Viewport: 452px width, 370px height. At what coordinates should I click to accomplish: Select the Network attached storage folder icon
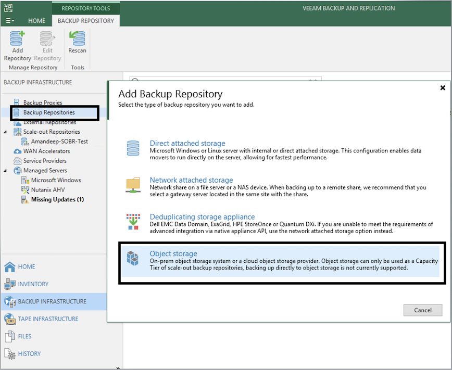pos(133,185)
